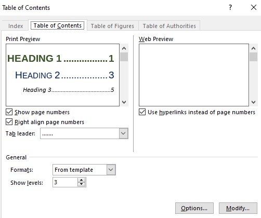The image size is (261, 218).
Task: Click the Options... button
Action: coord(194,208)
